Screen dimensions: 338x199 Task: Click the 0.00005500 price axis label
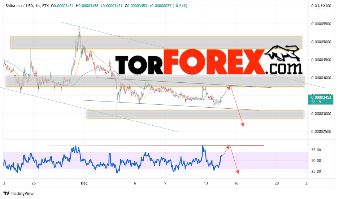321,24
